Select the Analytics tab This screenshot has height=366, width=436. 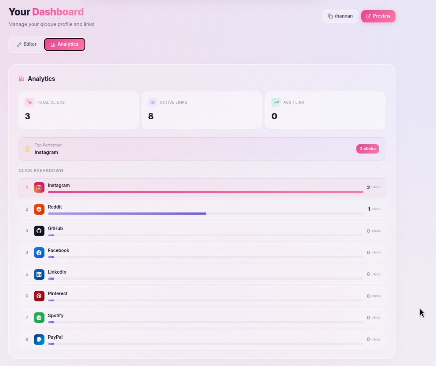[64, 44]
